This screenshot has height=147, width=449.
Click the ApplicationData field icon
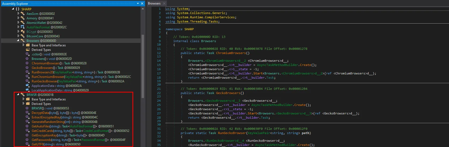click(x=27, y=86)
